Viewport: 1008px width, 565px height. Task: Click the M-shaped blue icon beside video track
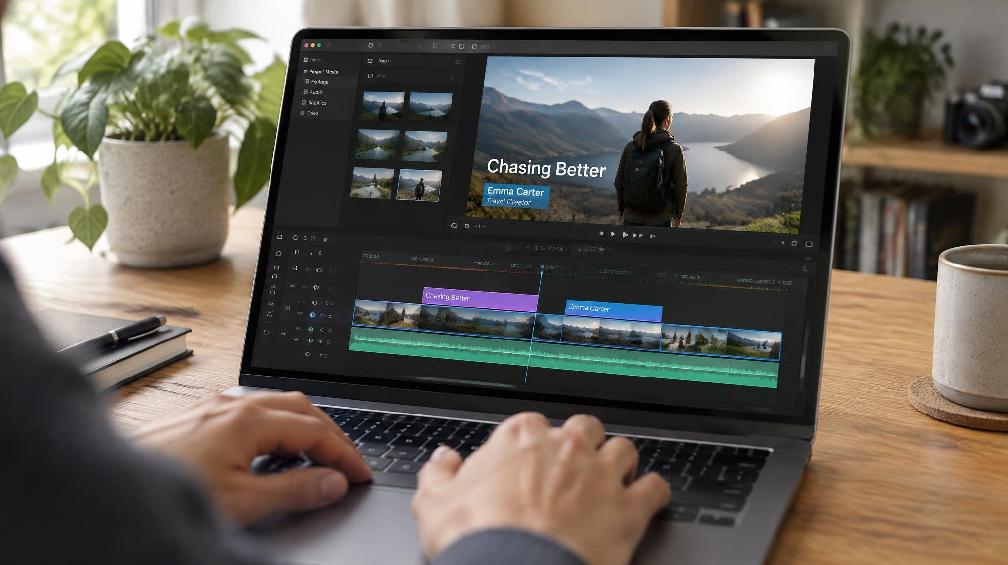coord(287,308)
